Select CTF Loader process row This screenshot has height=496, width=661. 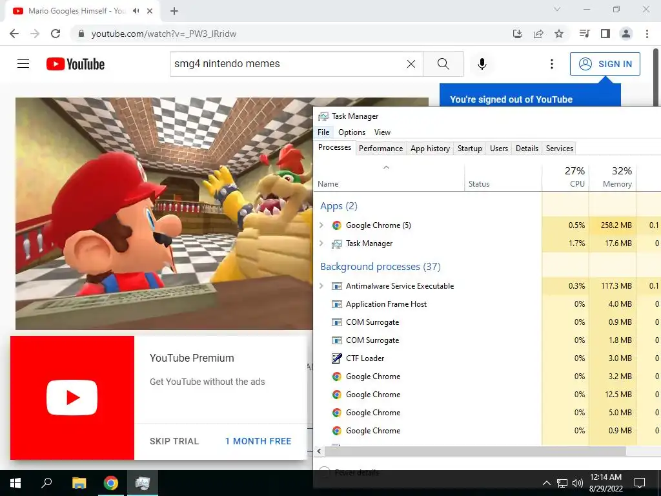(487, 358)
